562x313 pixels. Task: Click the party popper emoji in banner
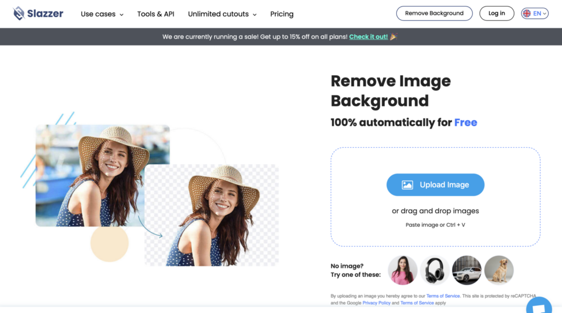click(x=394, y=37)
